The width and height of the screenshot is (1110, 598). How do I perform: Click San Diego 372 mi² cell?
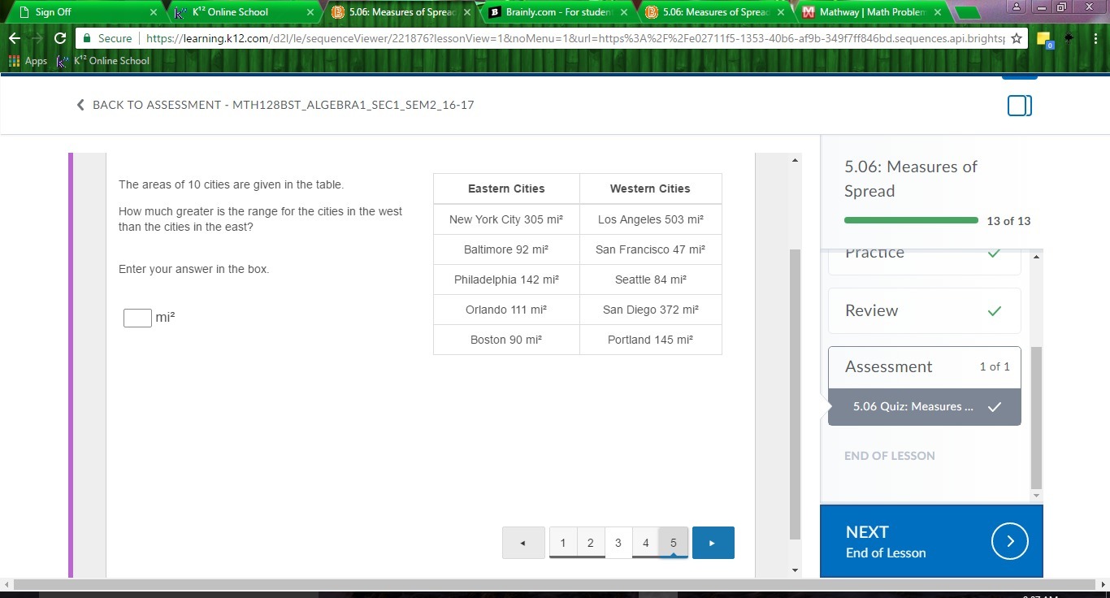tap(650, 310)
